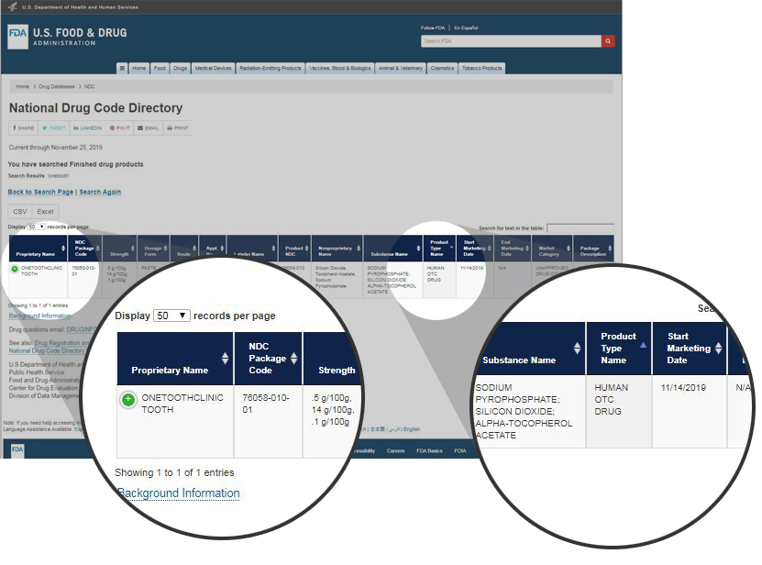Share the page via Facebook Share icon
This screenshot has width=762, height=565.
tap(24, 128)
